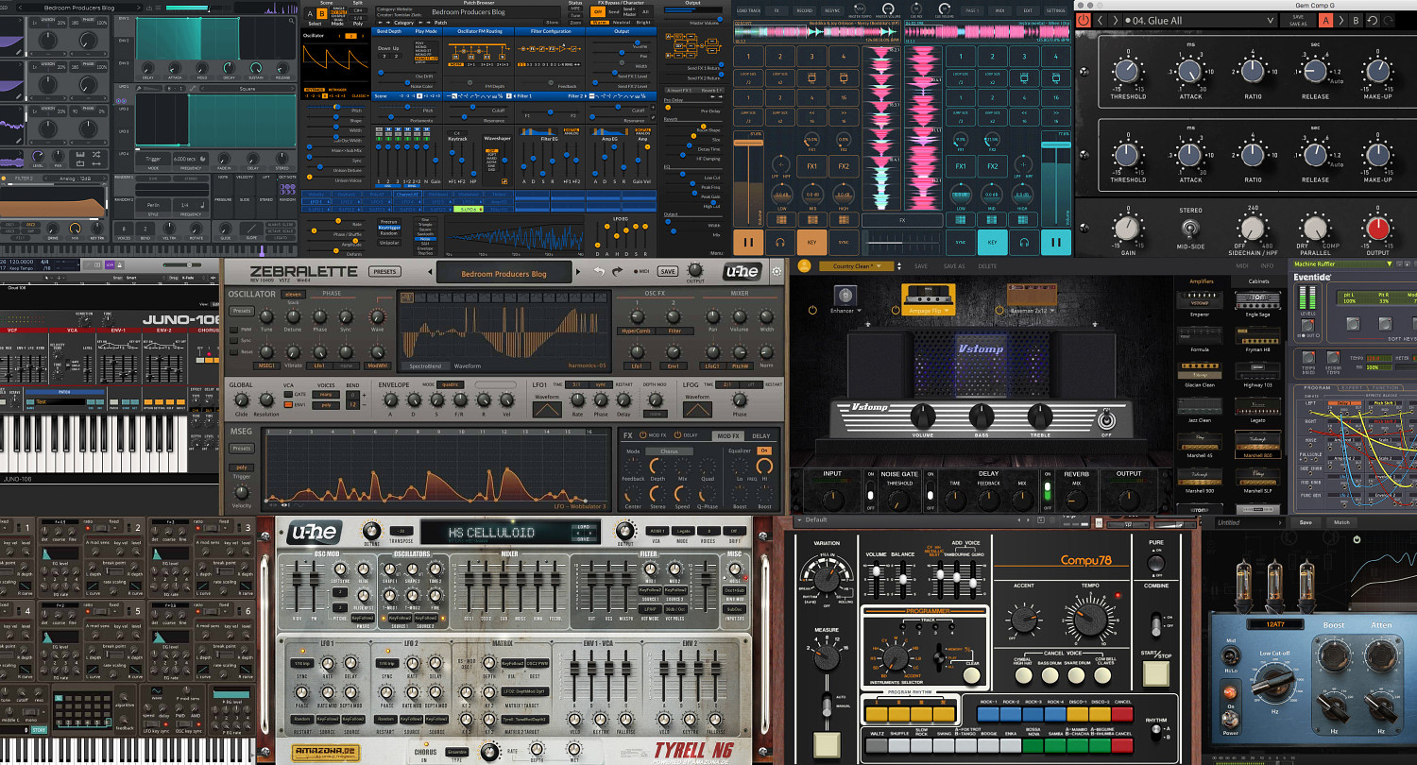
Task: Select the Emperor amplifier thumbnail
Action: pos(1200,300)
